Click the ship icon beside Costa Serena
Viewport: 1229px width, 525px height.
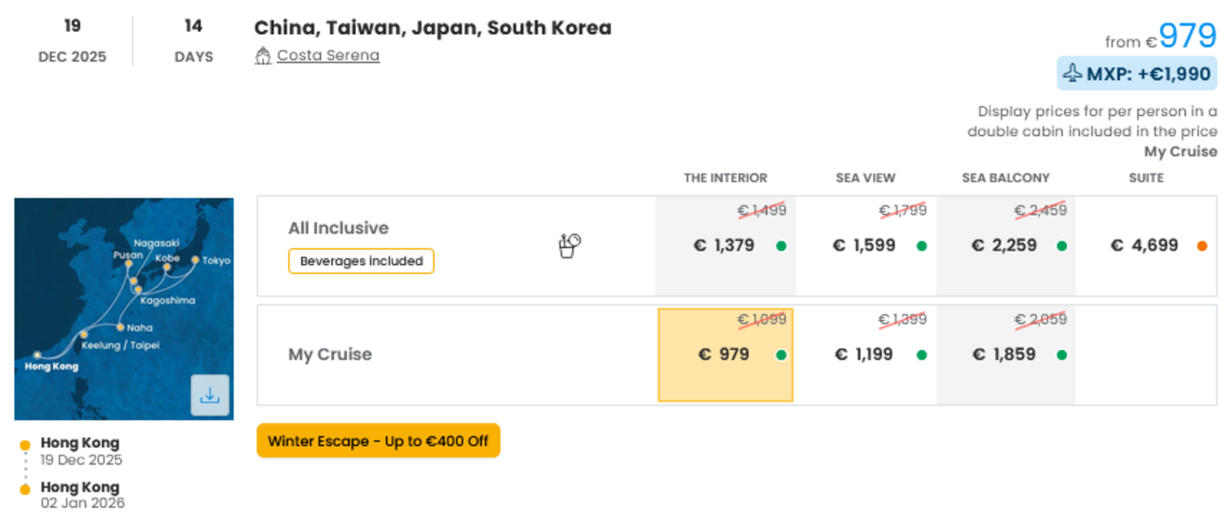point(262,56)
